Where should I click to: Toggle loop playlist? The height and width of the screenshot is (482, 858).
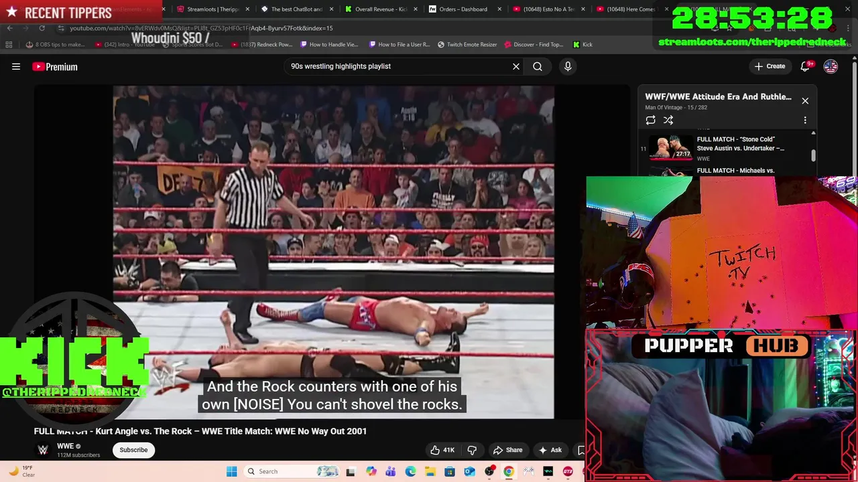[650, 120]
